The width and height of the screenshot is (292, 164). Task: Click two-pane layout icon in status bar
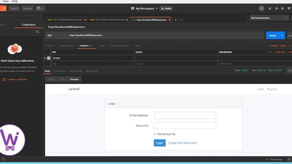tap(289, 159)
